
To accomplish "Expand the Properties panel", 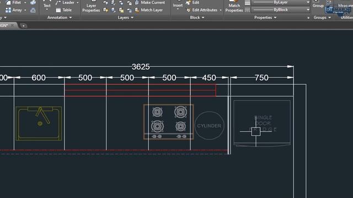I will [265, 17].
